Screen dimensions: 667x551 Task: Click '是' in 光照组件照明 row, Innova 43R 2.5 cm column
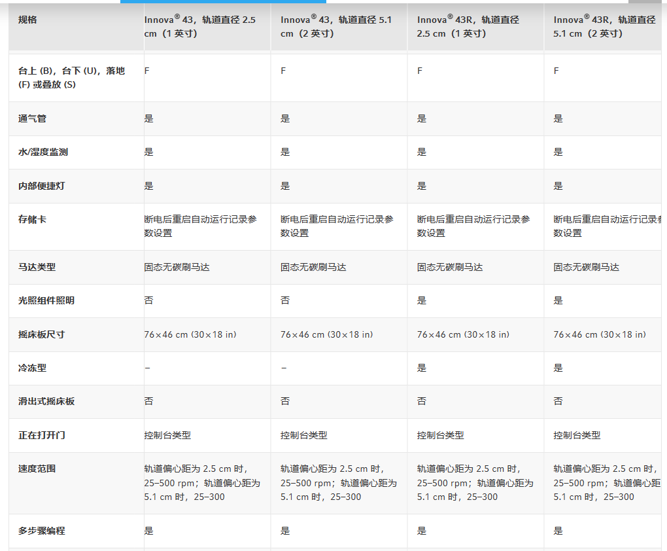coord(422,300)
